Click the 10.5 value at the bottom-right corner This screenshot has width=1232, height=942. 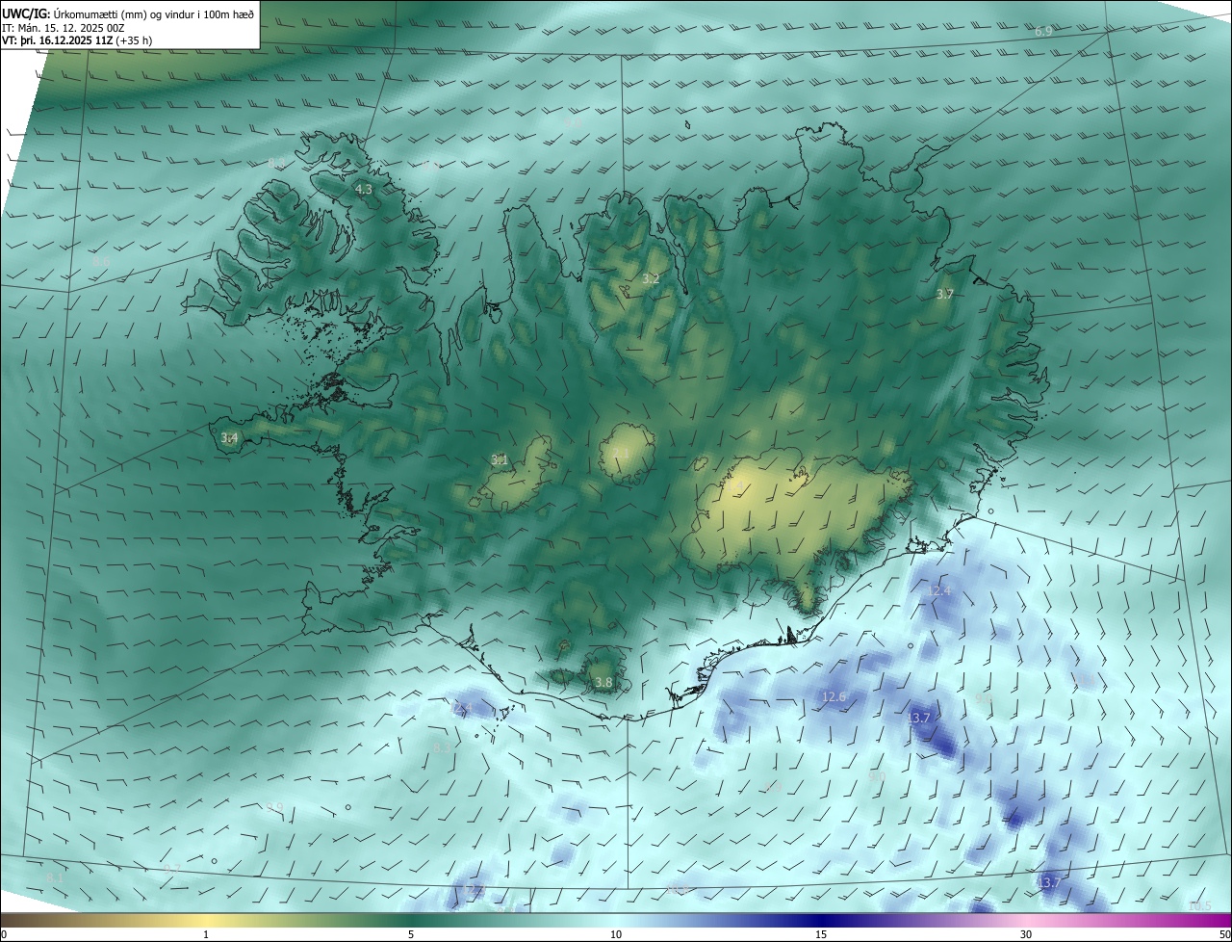[x=1199, y=907]
